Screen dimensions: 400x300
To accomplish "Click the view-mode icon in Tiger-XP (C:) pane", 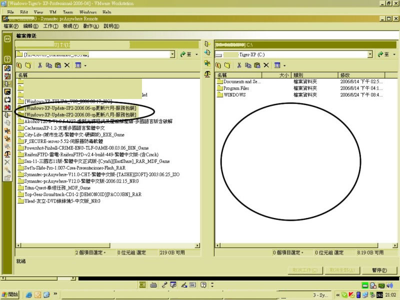I will tap(277, 65).
